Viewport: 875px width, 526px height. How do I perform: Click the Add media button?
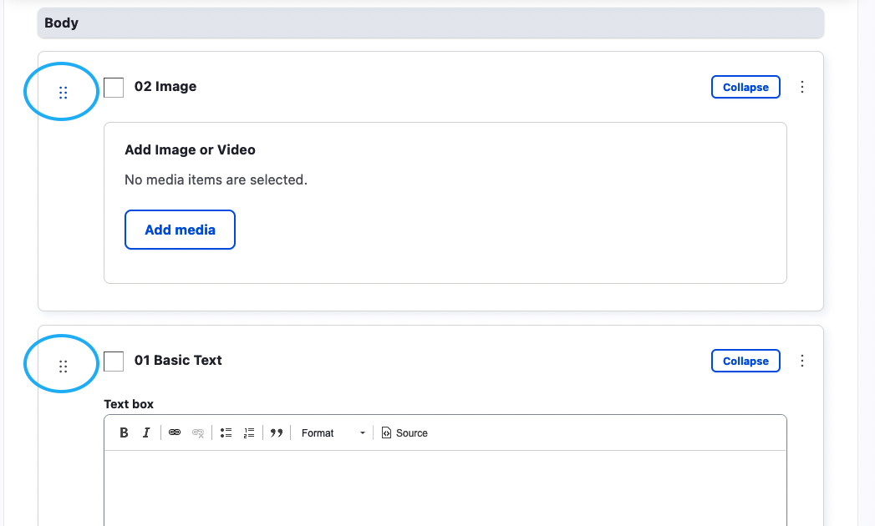coord(180,230)
